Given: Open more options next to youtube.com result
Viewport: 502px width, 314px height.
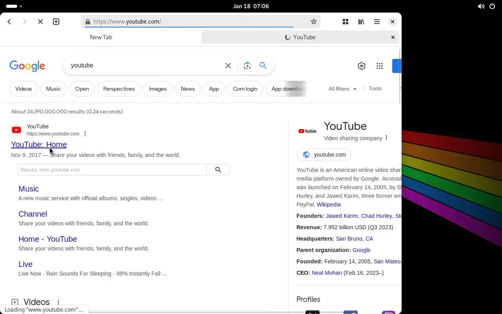Looking at the screenshot, I should click(85, 134).
